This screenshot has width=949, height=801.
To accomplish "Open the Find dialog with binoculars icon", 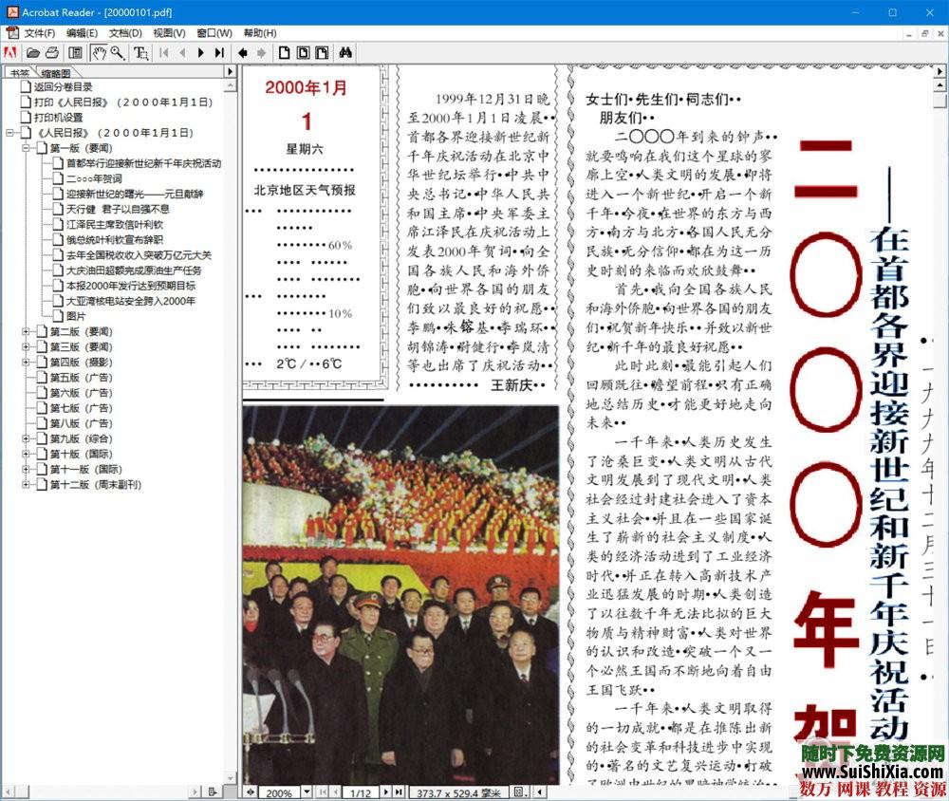I will coord(344,52).
